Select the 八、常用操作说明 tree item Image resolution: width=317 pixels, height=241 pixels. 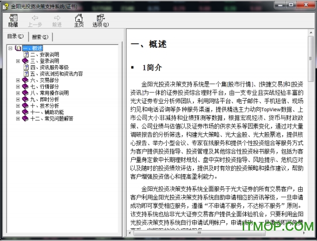pos(49,93)
